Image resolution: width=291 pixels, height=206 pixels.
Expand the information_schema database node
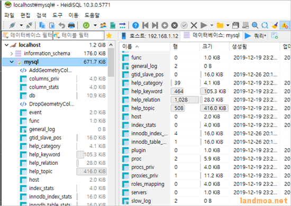(12, 53)
